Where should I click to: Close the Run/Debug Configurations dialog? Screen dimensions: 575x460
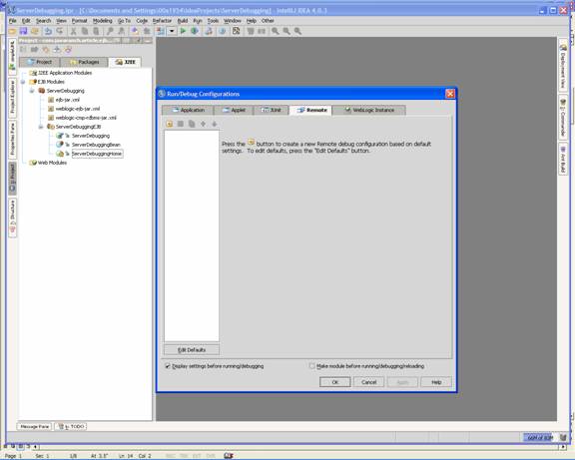tap(450, 94)
